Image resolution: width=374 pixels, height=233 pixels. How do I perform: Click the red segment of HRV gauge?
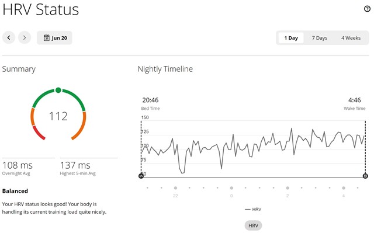point(38,133)
